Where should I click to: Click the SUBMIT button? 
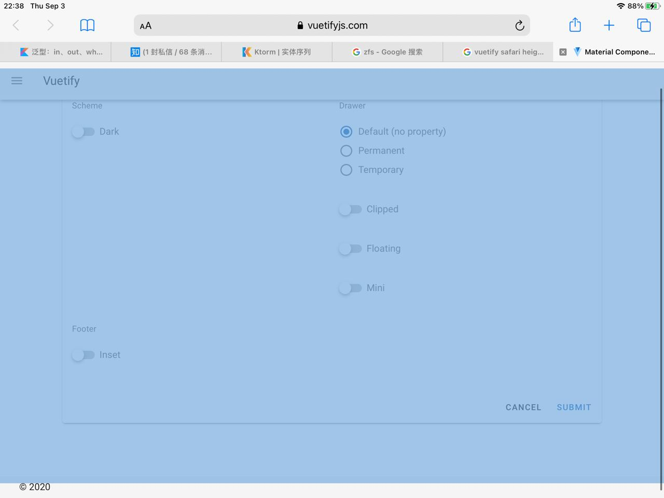click(574, 407)
